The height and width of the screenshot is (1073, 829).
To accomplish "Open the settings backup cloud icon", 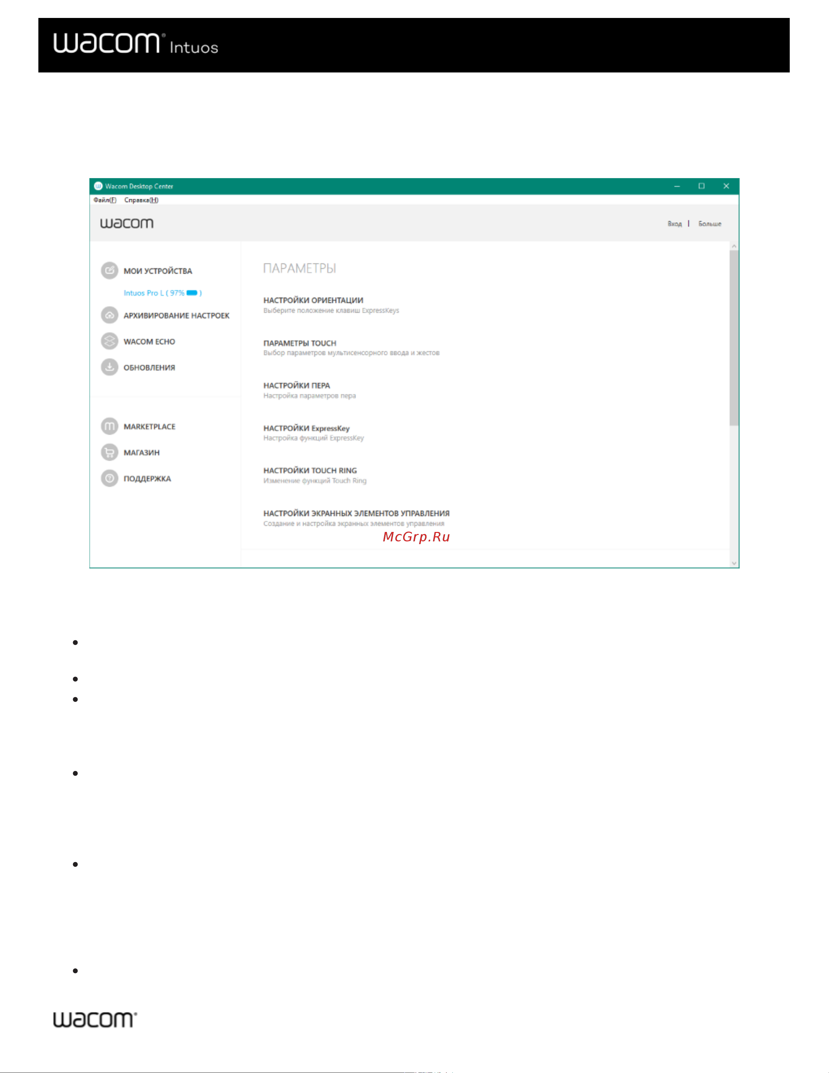I will click(110, 315).
